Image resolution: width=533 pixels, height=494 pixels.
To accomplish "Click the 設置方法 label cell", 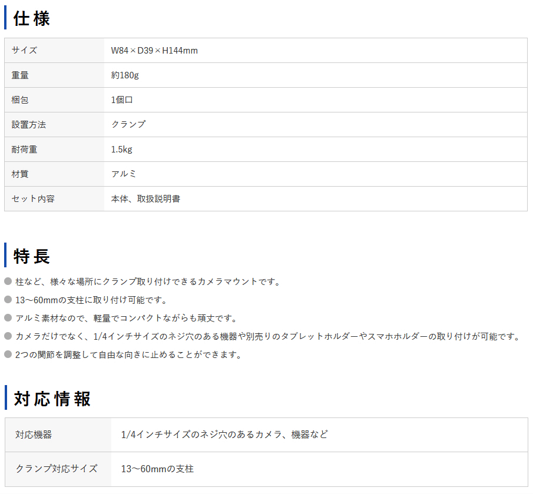I will click(x=29, y=125).
